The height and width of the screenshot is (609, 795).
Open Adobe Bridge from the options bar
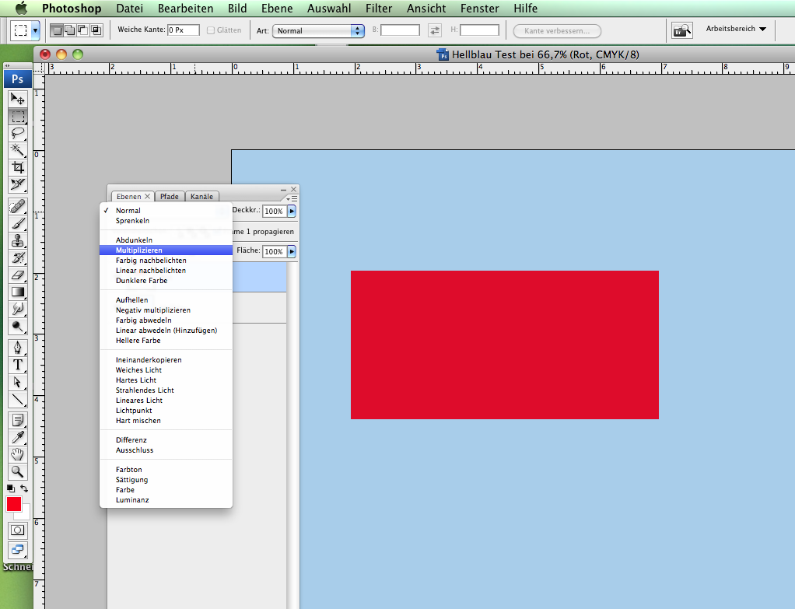[682, 30]
